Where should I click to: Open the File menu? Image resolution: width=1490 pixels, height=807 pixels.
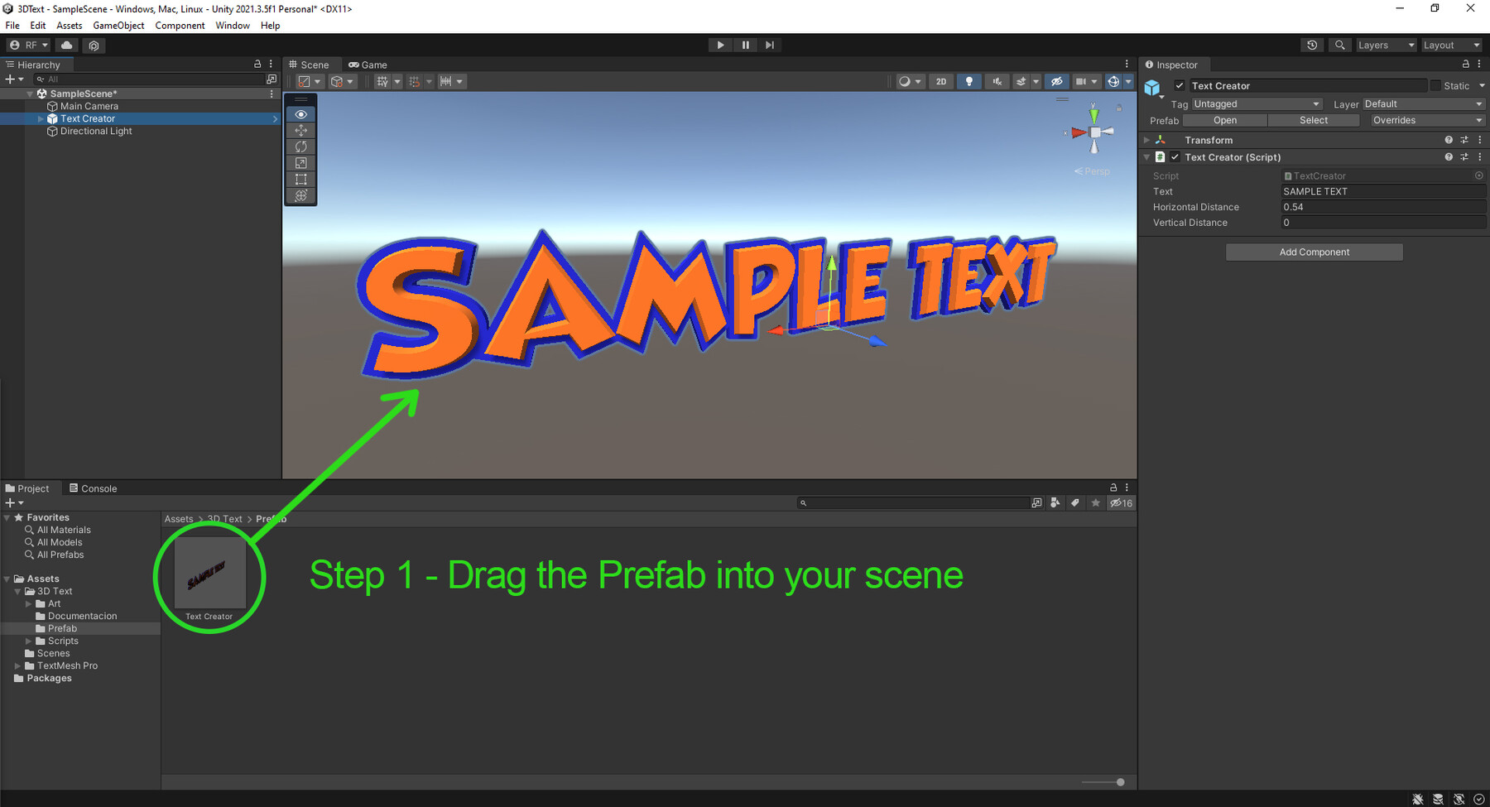(x=12, y=26)
